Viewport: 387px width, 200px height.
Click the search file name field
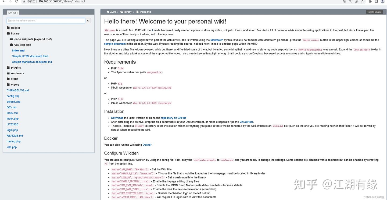[46, 20]
